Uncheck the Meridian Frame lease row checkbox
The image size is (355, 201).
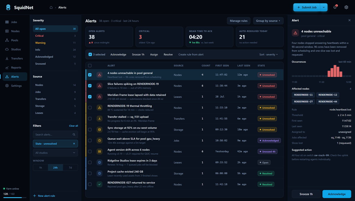click(x=90, y=97)
